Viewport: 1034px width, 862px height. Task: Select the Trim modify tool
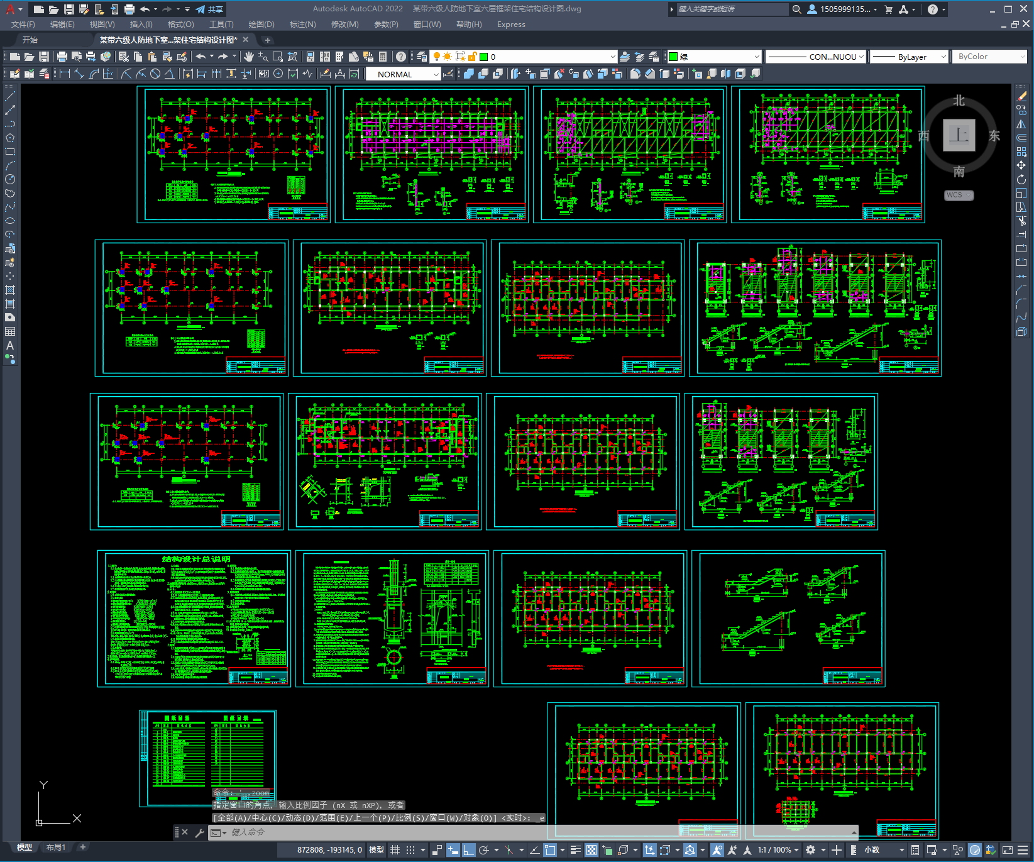[x=1021, y=221]
